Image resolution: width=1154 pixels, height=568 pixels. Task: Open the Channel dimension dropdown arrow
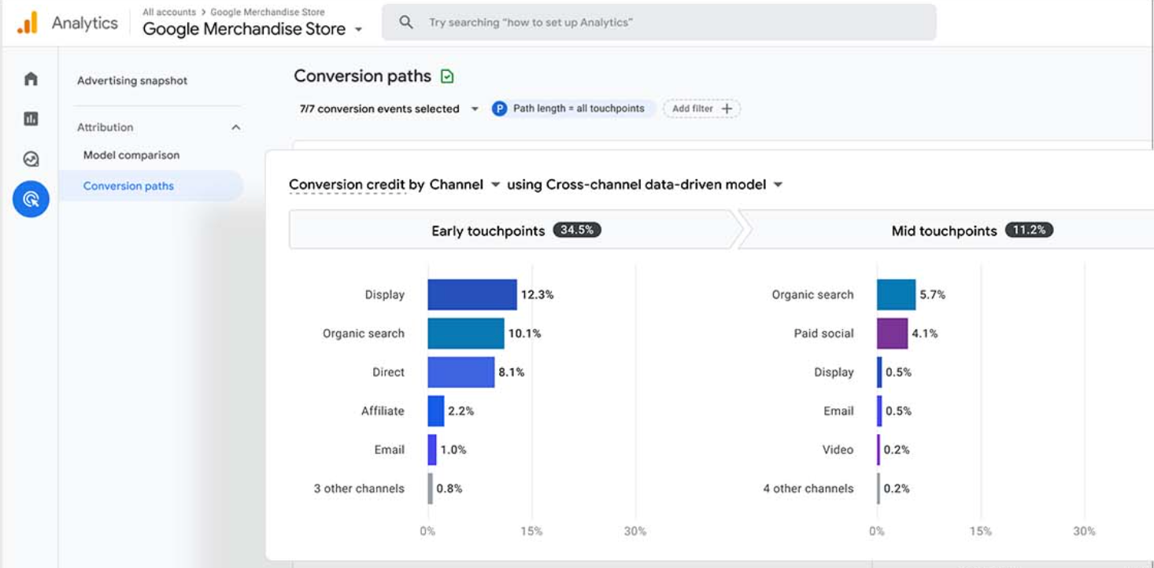495,185
